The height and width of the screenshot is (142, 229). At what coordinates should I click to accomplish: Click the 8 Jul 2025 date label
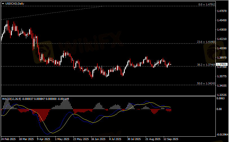coord(115,139)
